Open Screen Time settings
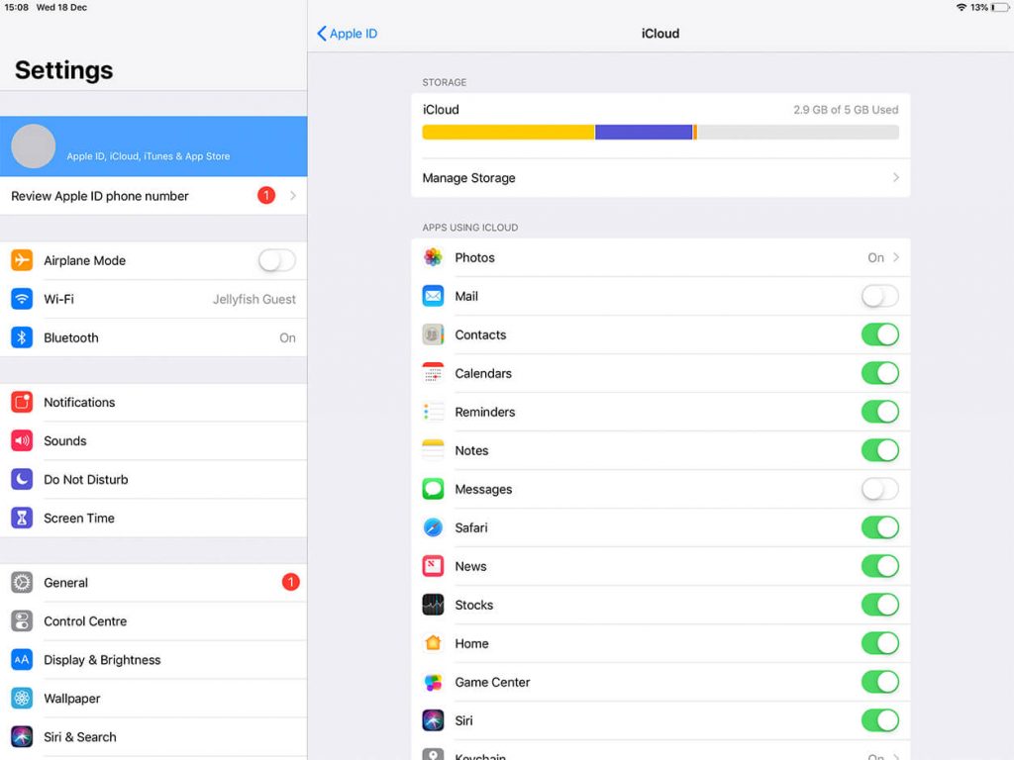This screenshot has width=1014, height=760. point(153,518)
